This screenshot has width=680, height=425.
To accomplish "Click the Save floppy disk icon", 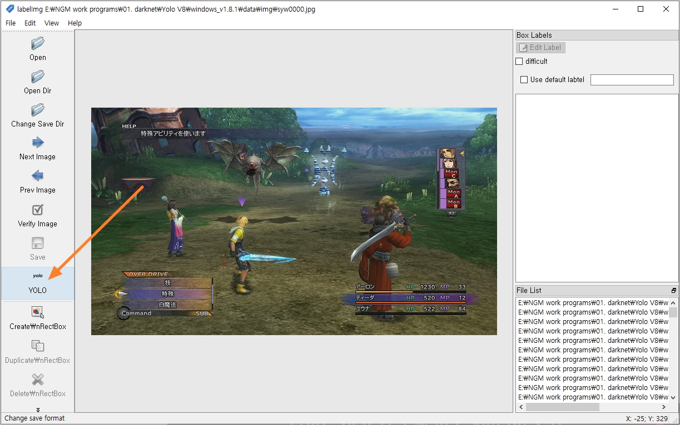I will pyautogui.click(x=38, y=243).
